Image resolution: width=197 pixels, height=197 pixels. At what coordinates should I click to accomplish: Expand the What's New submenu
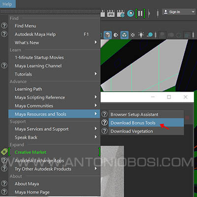(96, 42)
